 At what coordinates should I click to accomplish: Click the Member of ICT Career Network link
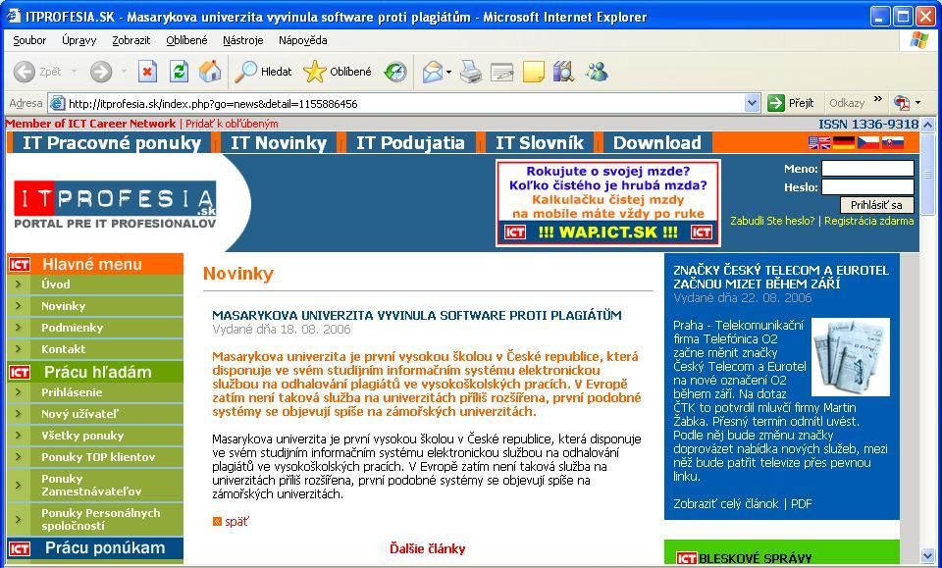pos(90,124)
